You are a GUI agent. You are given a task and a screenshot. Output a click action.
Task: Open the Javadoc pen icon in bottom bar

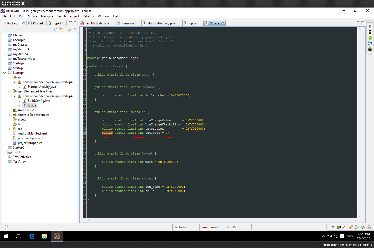(x=351, y=227)
